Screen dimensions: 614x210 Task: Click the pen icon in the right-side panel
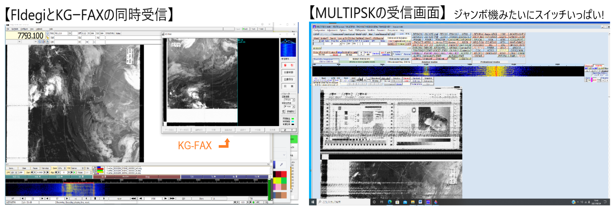click(281, 164)
